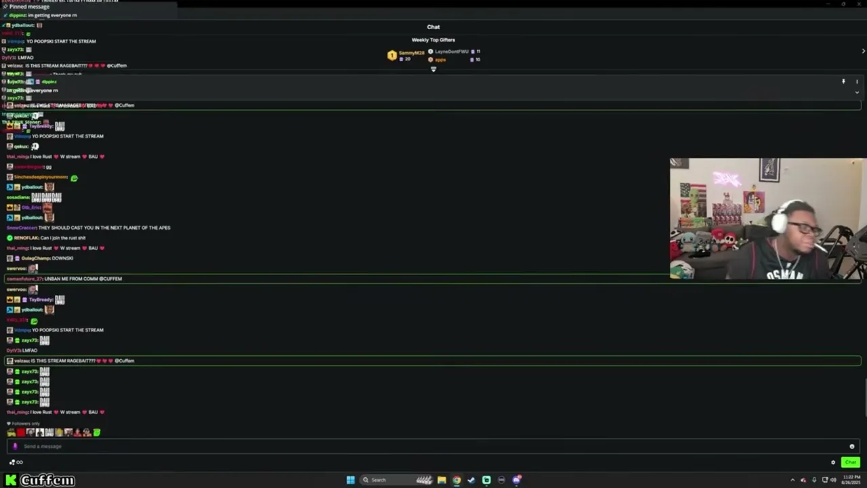The height and width of the screenshot is (488, 867).
Task: Click the taskbar Search box
Action: [x=398, y=480]
